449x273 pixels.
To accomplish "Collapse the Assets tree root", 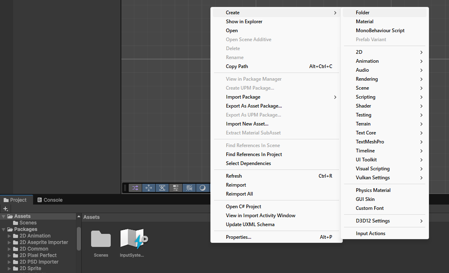I will click(3, 216).
